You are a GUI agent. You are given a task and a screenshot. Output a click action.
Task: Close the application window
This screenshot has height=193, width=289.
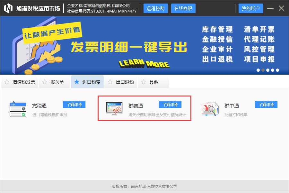pos(281,8)
